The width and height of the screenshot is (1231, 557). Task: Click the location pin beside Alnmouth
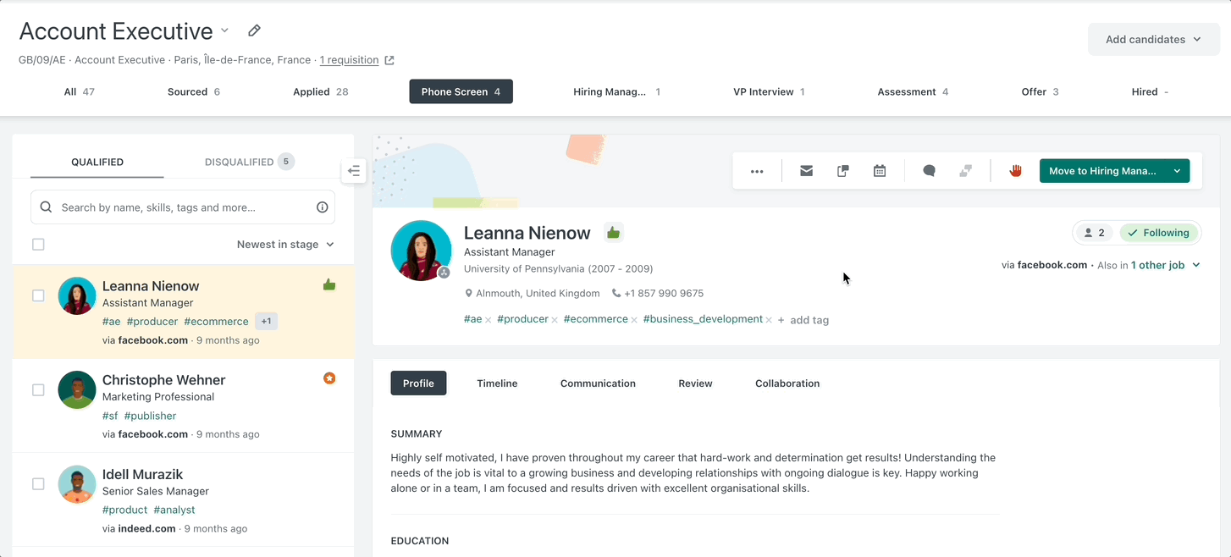(x=469, y=294)
